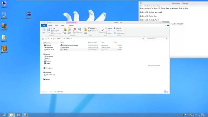Click the WinRAR archive icon on desktop
The image size is (208, 117).
pos(29,16)
